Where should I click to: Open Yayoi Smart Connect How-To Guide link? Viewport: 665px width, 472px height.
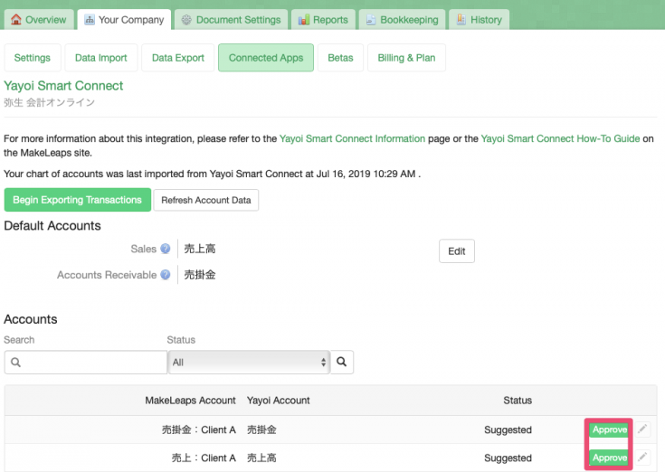pos(560,138)
